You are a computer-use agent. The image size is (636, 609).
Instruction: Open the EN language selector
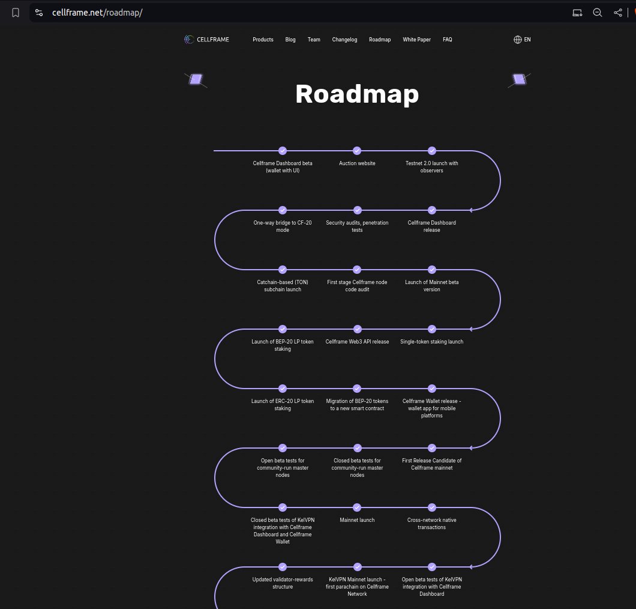tap(523, 40)
